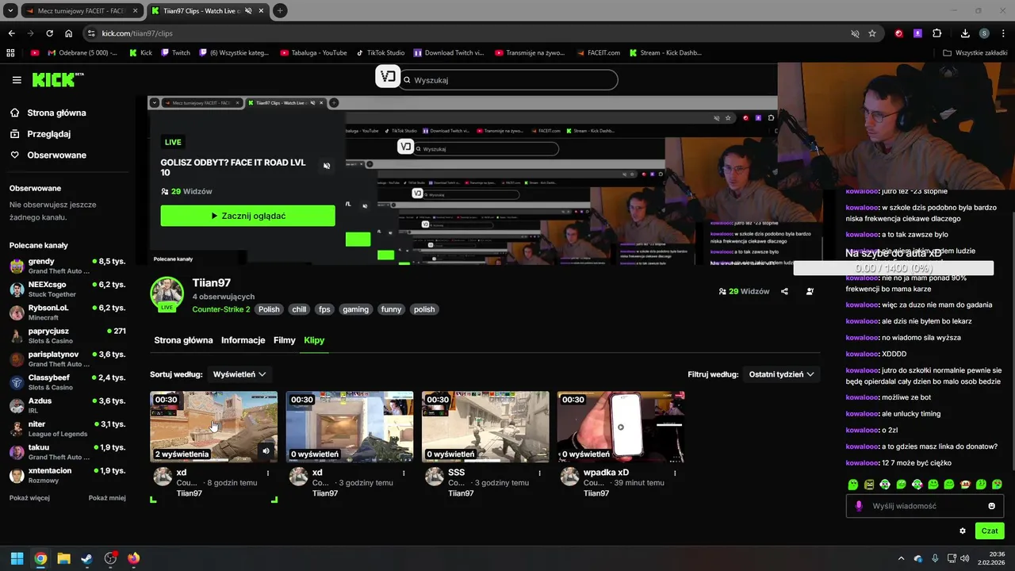Bookmark this page with the star icon
Image resolution: width=1015 pixels, height=571 pixels.
coord(872,33)
